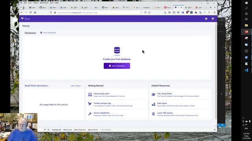252x141 pixels.
Task: Open the Edit menu in Firefox
Action: pos(25,3)
